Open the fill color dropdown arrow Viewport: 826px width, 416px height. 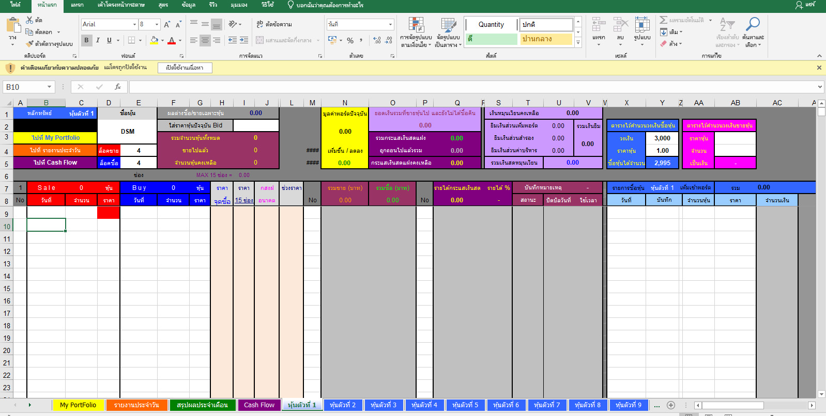click(x=162, y=40)
